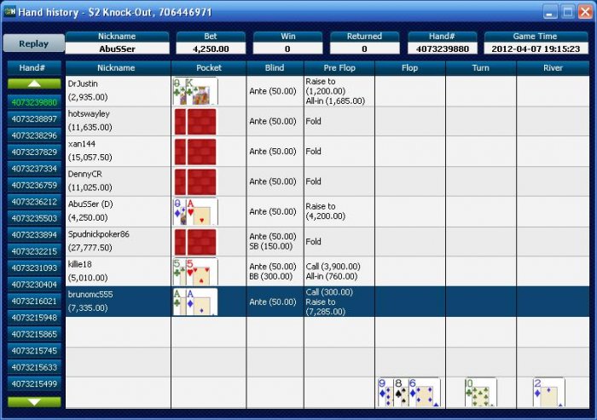This screenshot has height=420, width=597.
Task: Select hand number 4073239880
Action: pos(34,102)
